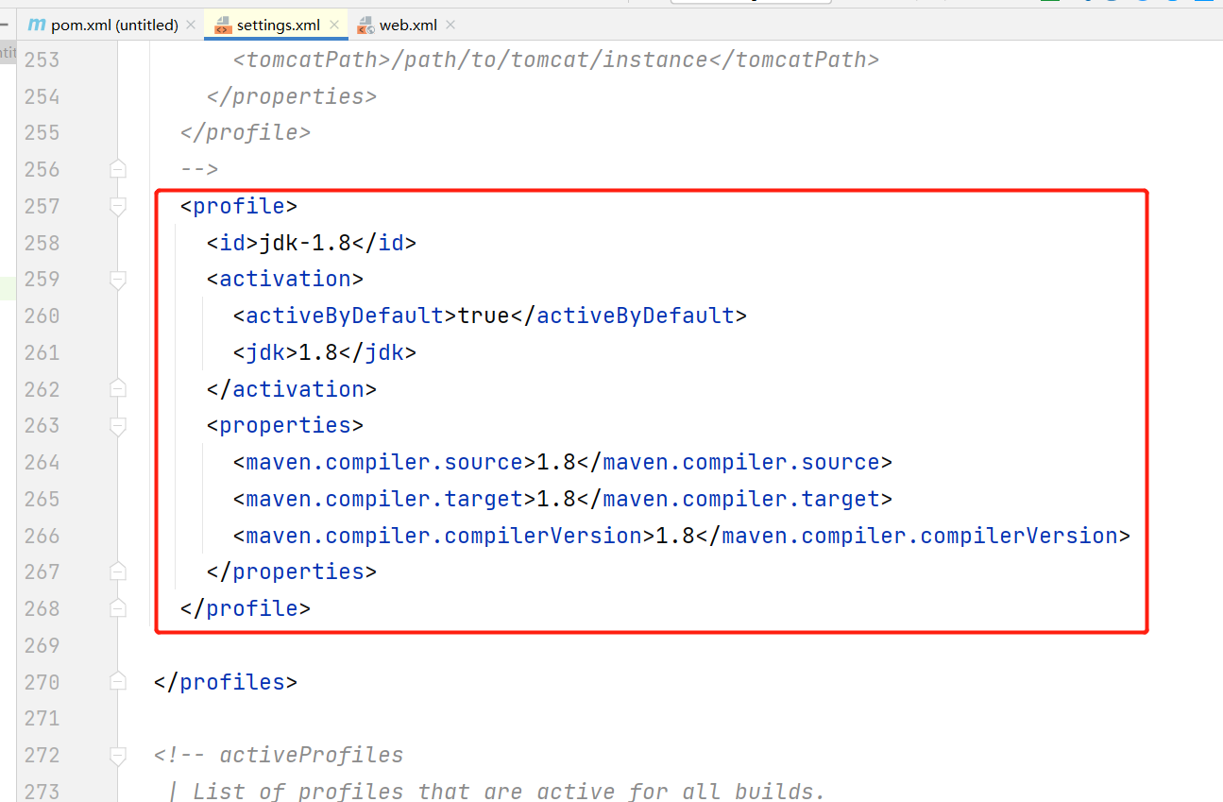Click the opening activation tag on line 259
1223x802 pixels.
pyautogui.click(x=285, y=279)
